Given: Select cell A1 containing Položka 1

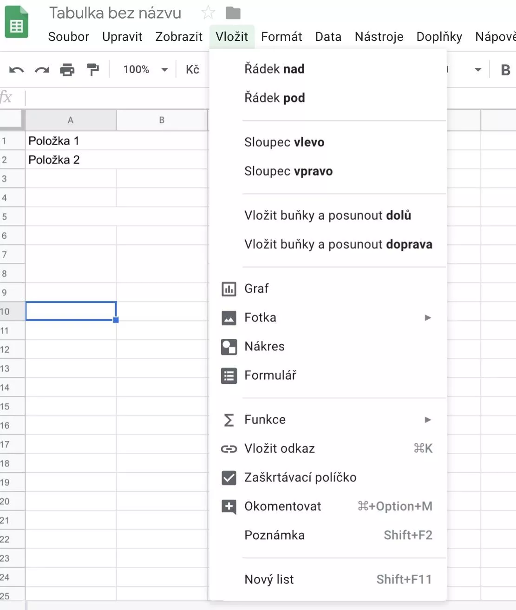Looking at the screenshot, I should click(x=71, y=141).
